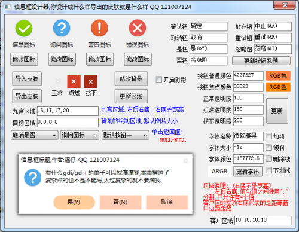Click the 重试钮 text field
The height and width of the screenshot is (232, 299).
click(273, 38)
